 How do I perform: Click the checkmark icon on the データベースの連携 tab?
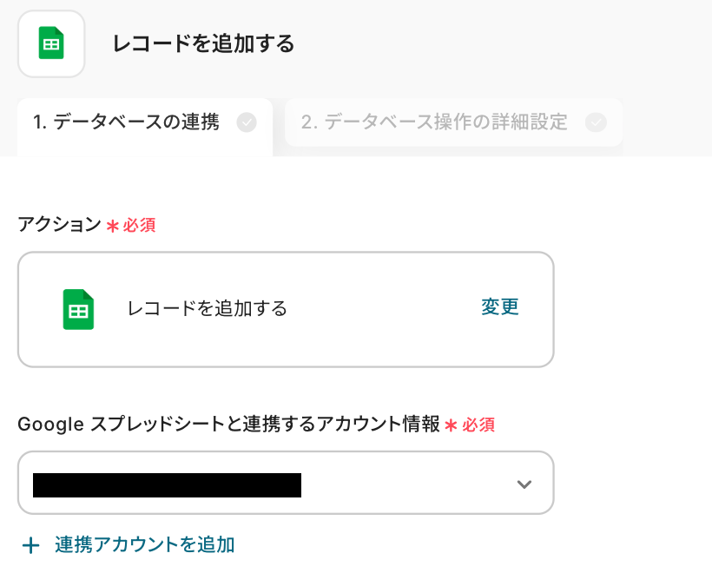247,122
